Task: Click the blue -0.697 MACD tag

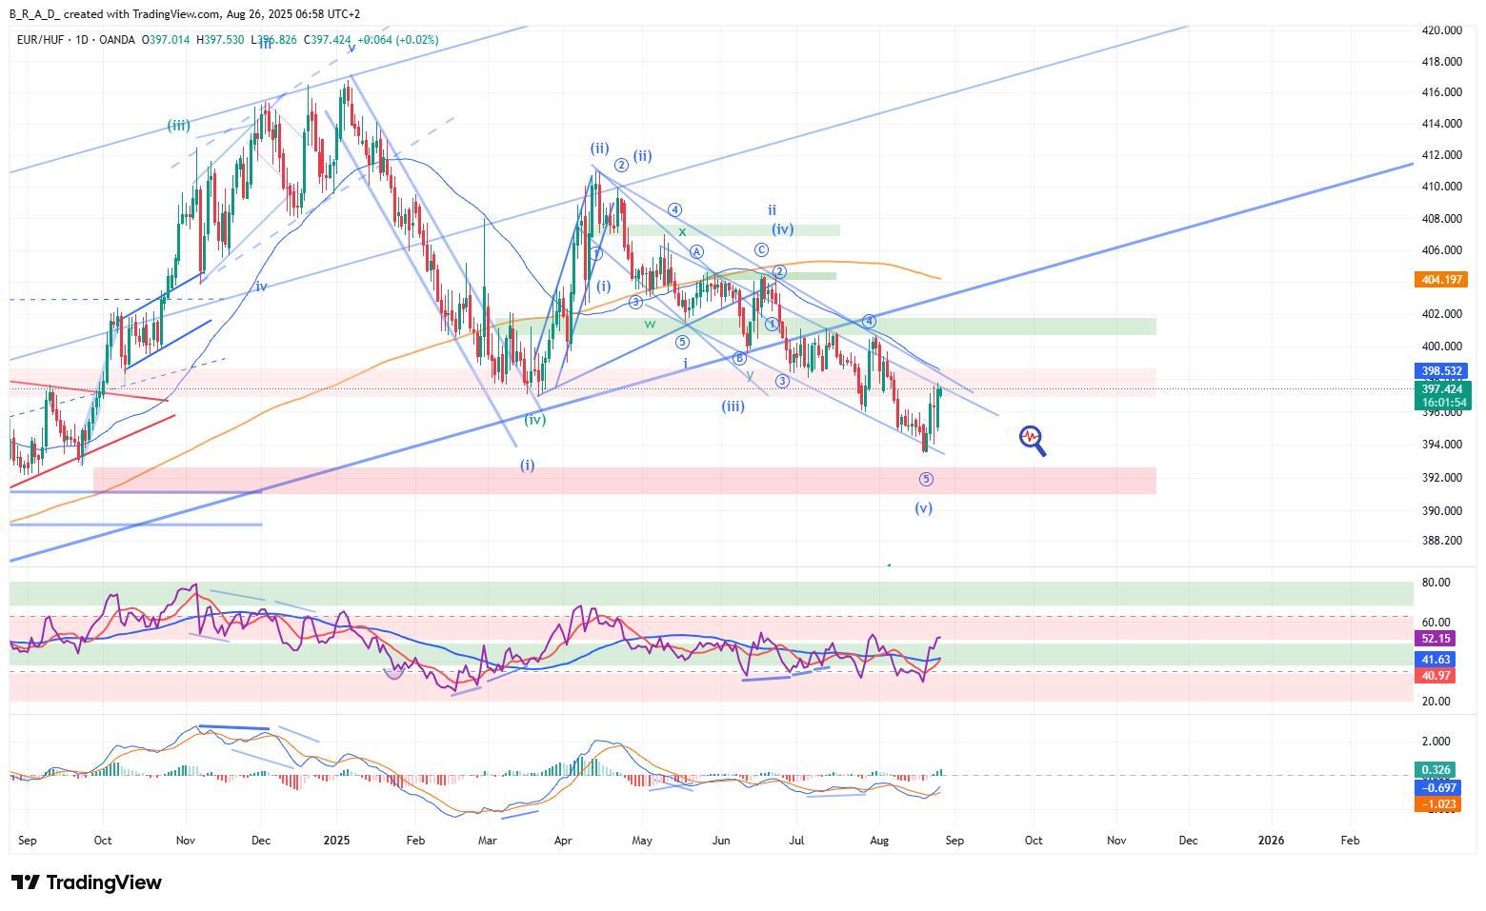Action: 1438,788
